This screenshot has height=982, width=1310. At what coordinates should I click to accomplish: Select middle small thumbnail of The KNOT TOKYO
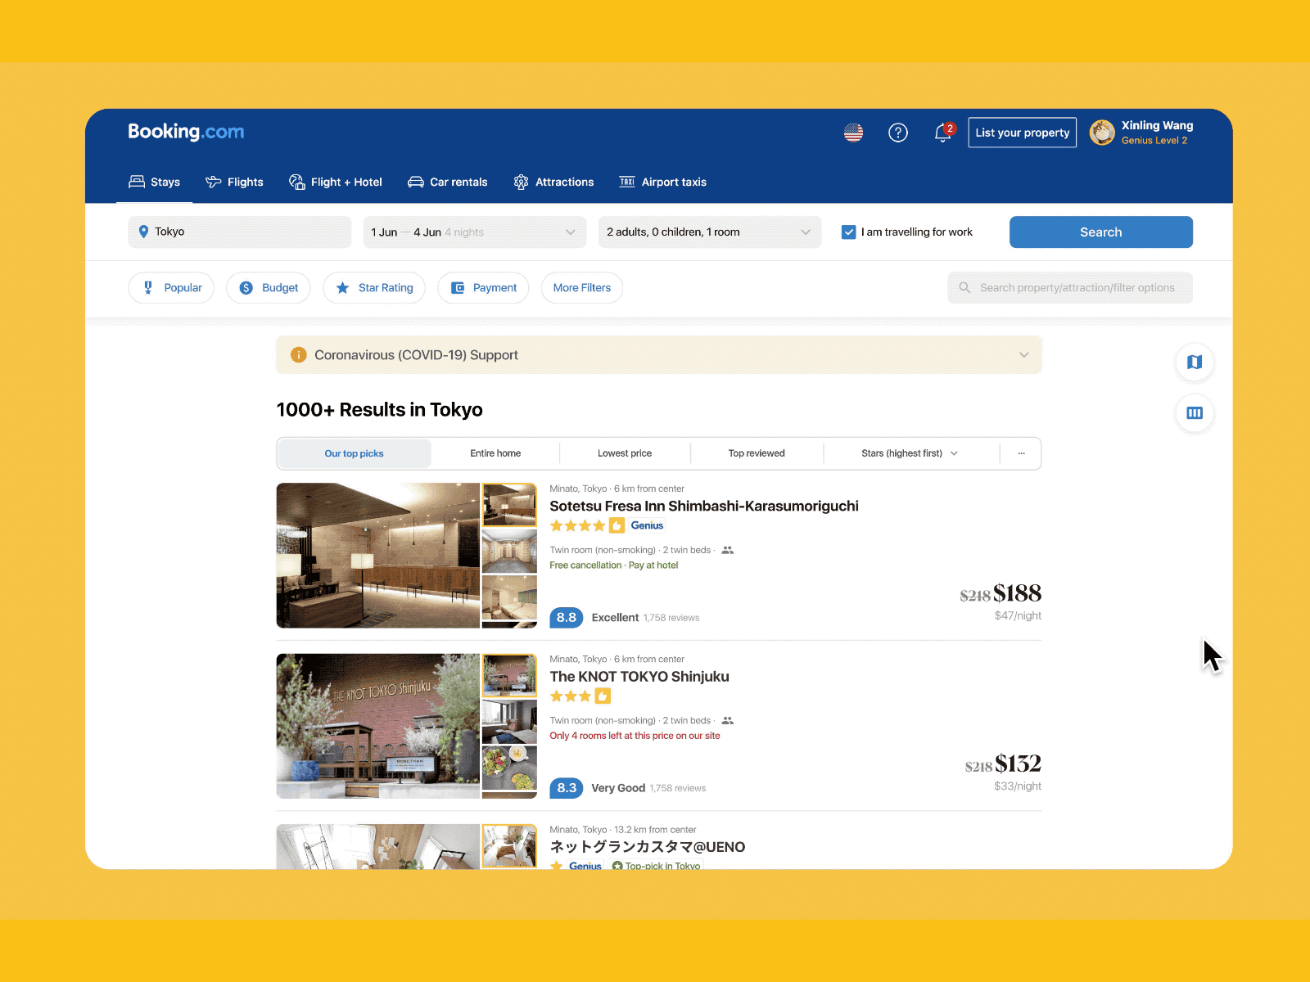509,721
